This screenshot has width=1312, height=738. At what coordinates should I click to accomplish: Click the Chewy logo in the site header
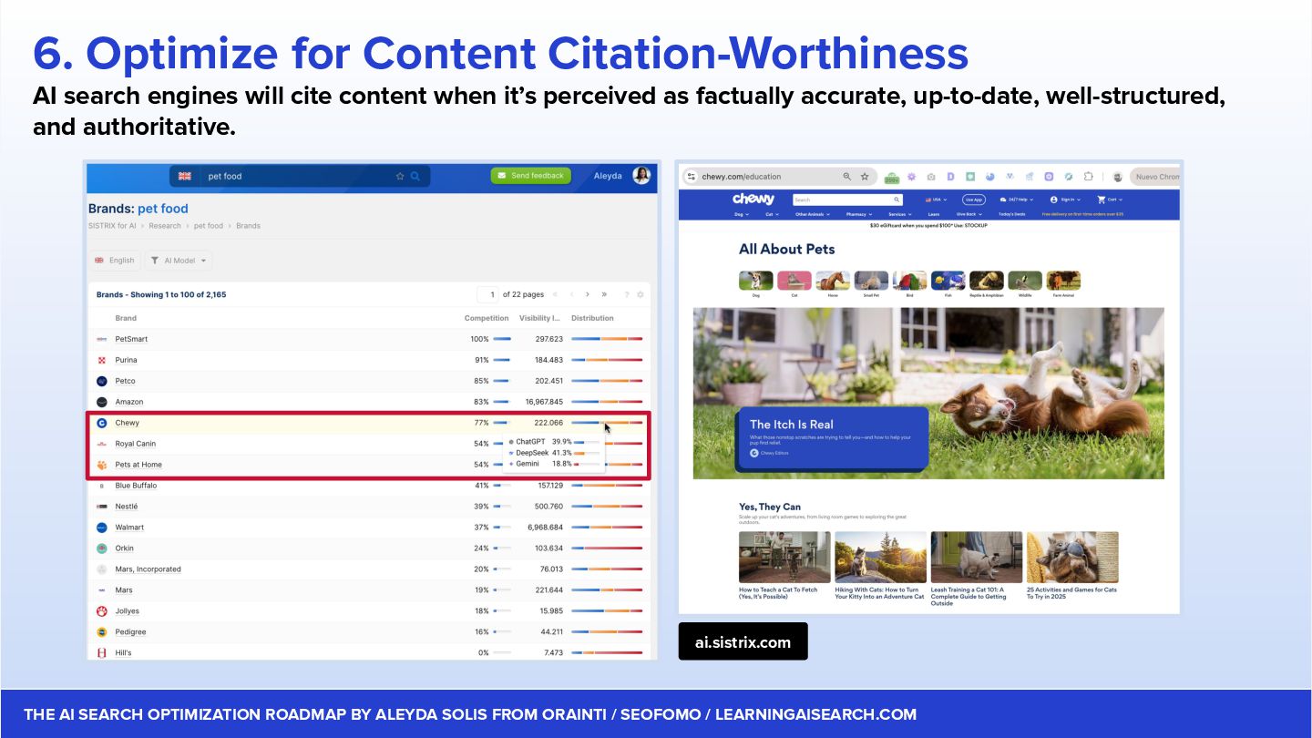pyautogui.click(x=753, y=199)
